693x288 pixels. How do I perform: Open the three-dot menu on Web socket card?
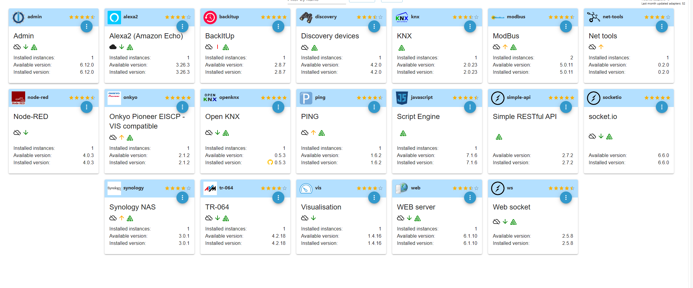[566, 197]
